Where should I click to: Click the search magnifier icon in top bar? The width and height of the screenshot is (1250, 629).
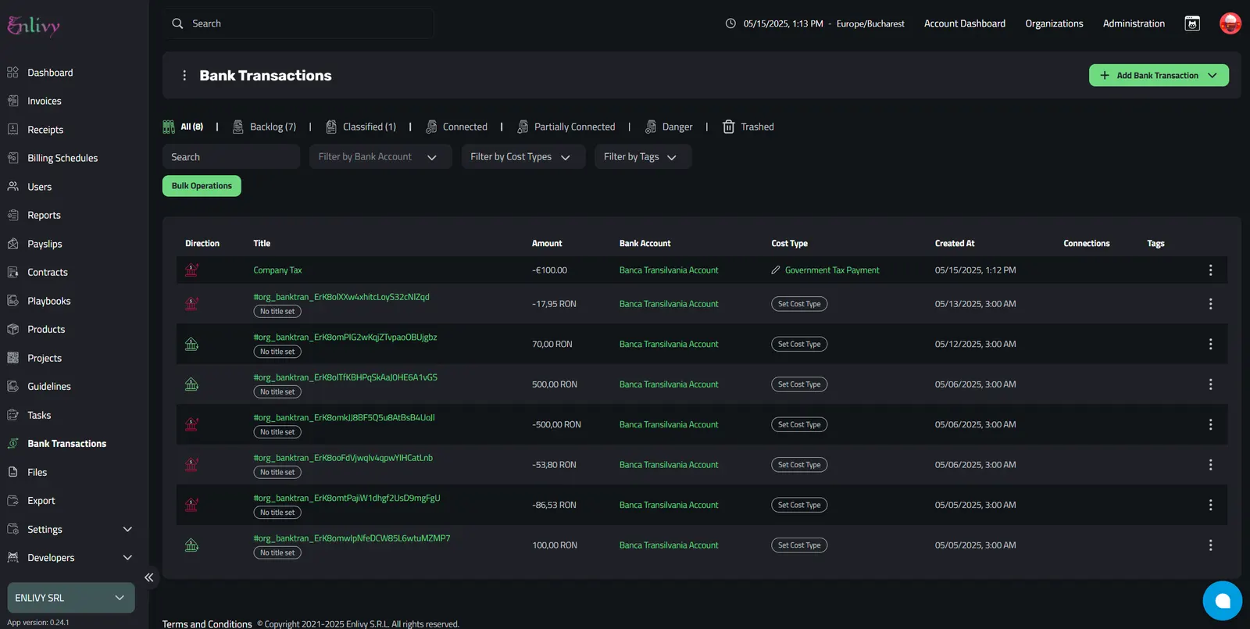pyautogui.click(x=178, y=23)
